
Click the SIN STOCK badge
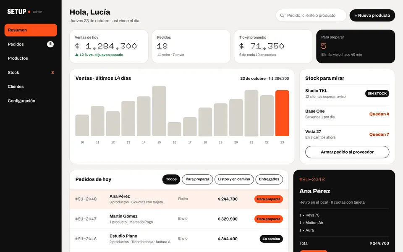tap(377, 94)
